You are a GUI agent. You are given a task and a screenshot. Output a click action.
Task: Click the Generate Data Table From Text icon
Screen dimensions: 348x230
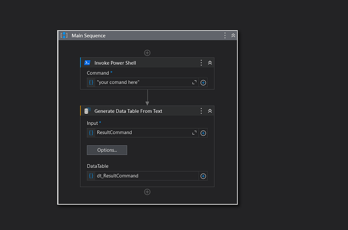[87, 111]
